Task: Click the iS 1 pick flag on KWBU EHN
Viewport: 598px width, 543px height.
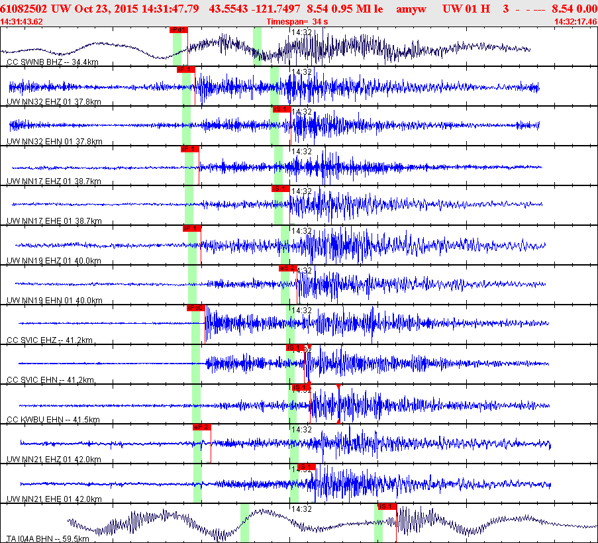Action: tap(301, 387)
